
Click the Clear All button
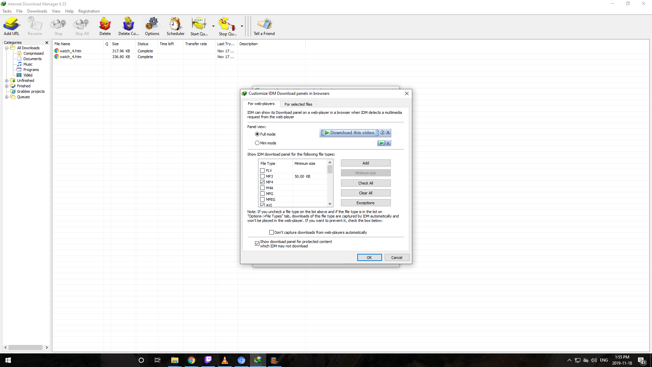pyautogui.click(x=366, y=193)
